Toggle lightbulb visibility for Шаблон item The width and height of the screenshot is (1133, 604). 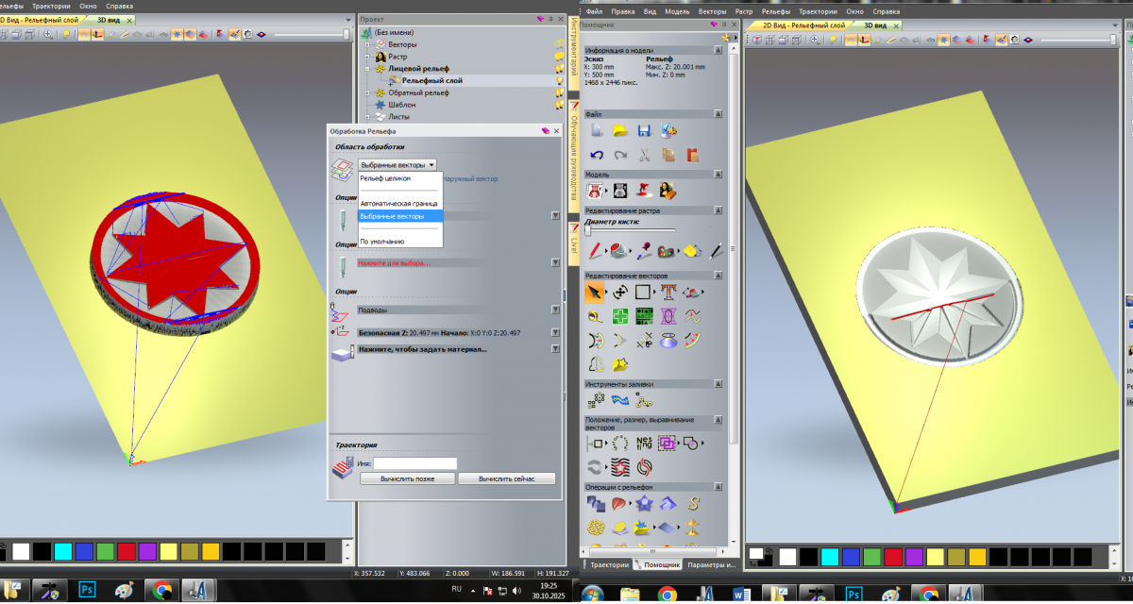(560, 105)
